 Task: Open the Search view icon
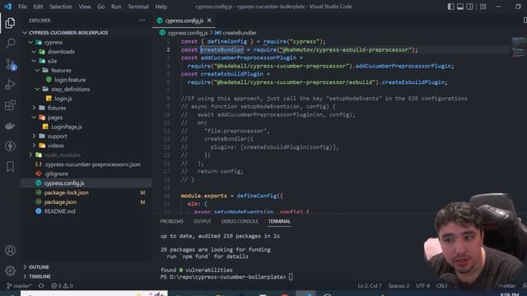pyautogui.click(x=10, y=44)
